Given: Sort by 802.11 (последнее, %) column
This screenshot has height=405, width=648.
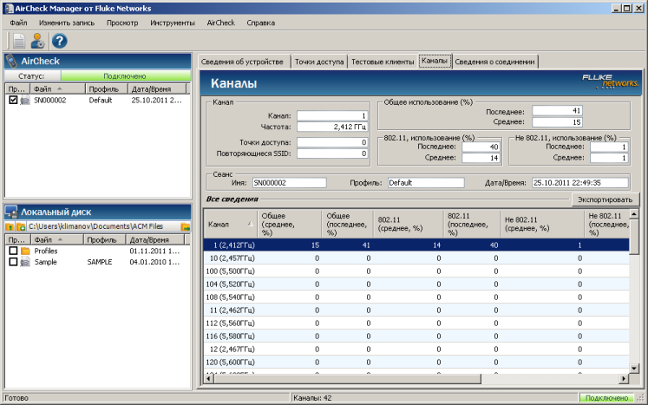Looking at the screenshot, I should point(472,224).
